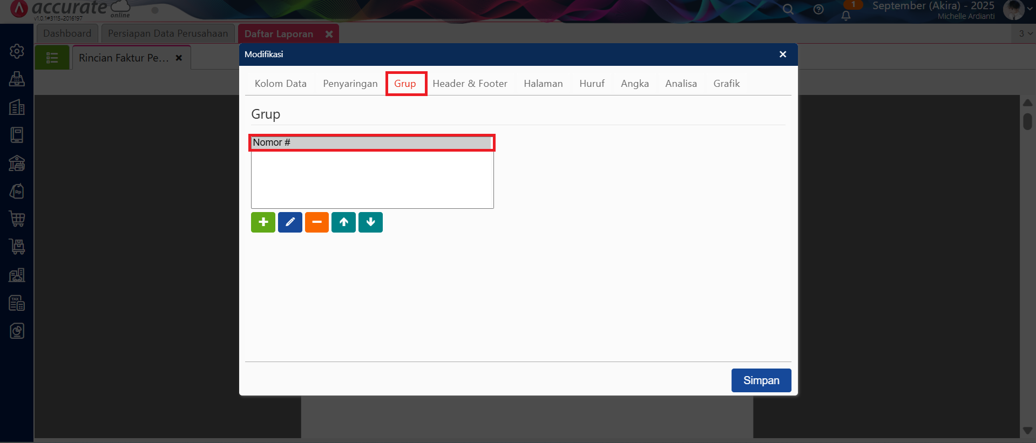Open the Penyaringan tab
Viewport: 1036px width, 443px height.
tap(350, 84)
